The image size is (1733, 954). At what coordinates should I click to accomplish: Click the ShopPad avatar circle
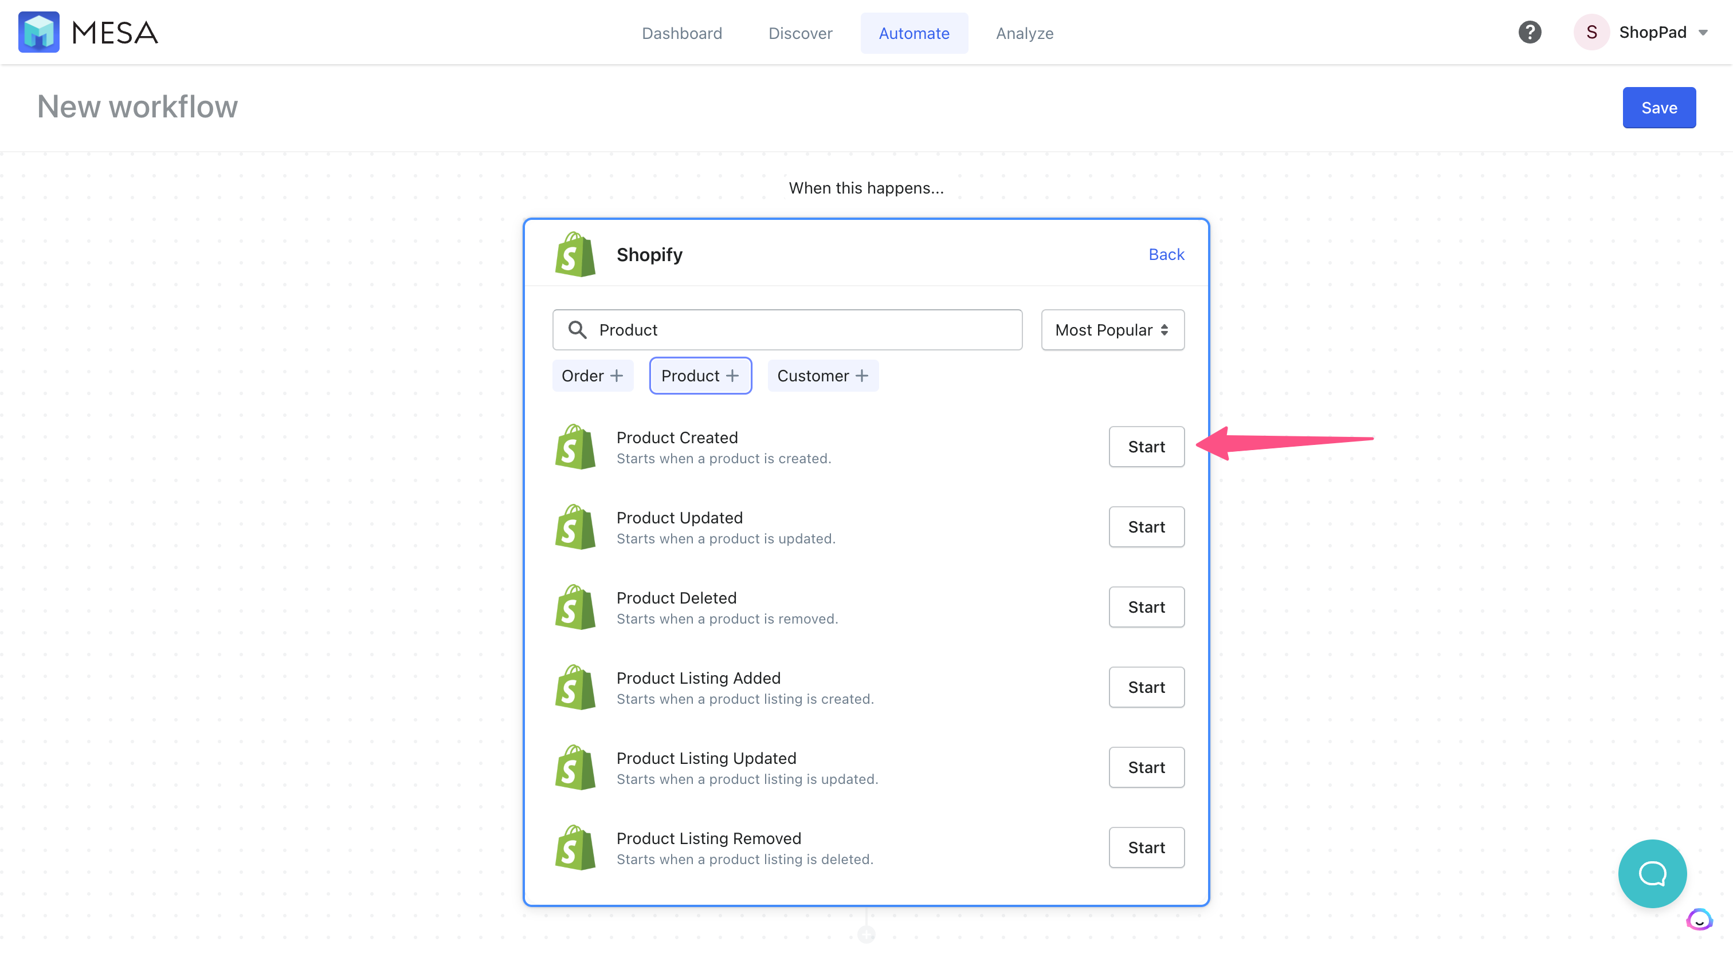click(1591, 32)
